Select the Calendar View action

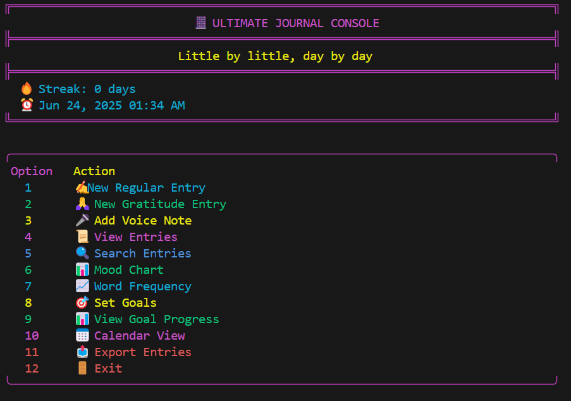(140, 336)
